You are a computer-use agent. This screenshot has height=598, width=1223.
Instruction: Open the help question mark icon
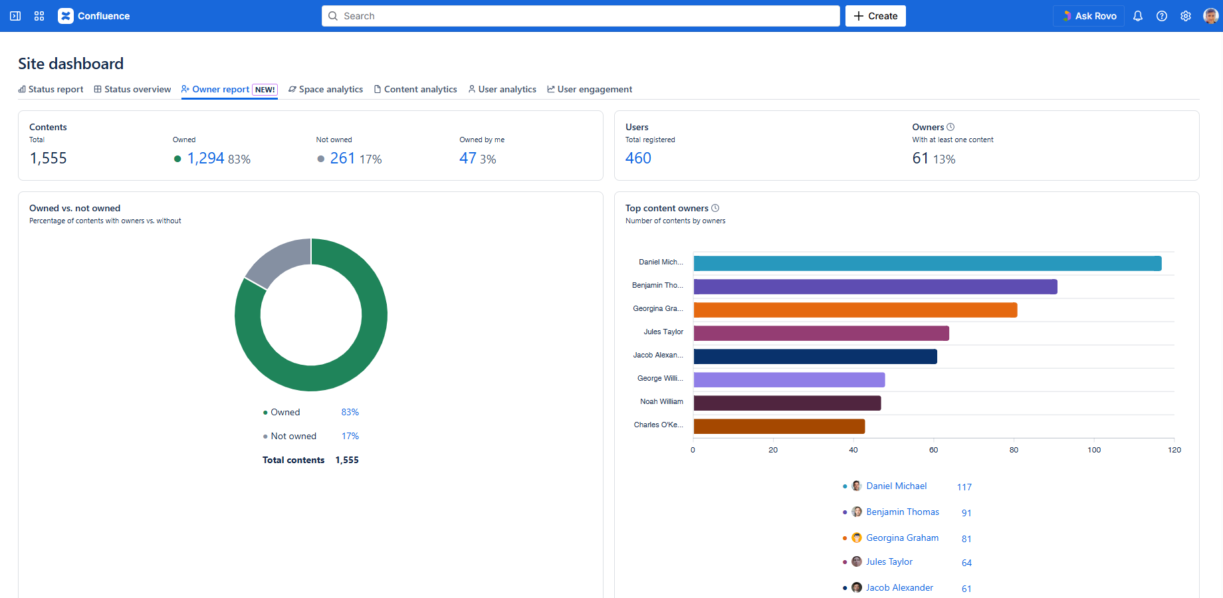coord(1162,16)
